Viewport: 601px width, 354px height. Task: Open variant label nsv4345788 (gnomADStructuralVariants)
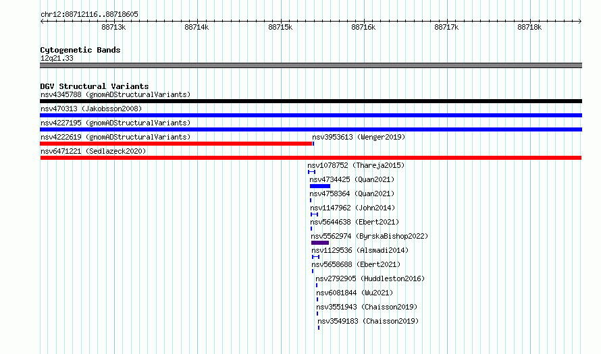115,94
